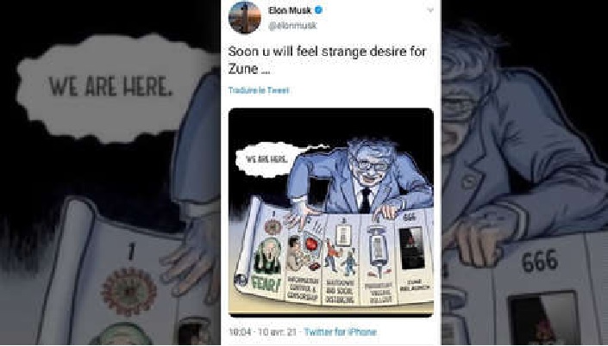608x346 pixels.
Task: Click the tweet timestamp "10:04 · 10 avr. 21"
Action: pos(262,331)
